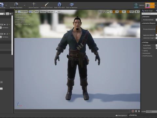Open the LOD Auto menu

click(x=51, y=11)
